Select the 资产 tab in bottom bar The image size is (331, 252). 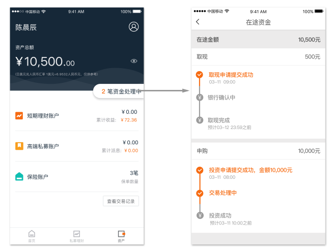pos(121,236)
